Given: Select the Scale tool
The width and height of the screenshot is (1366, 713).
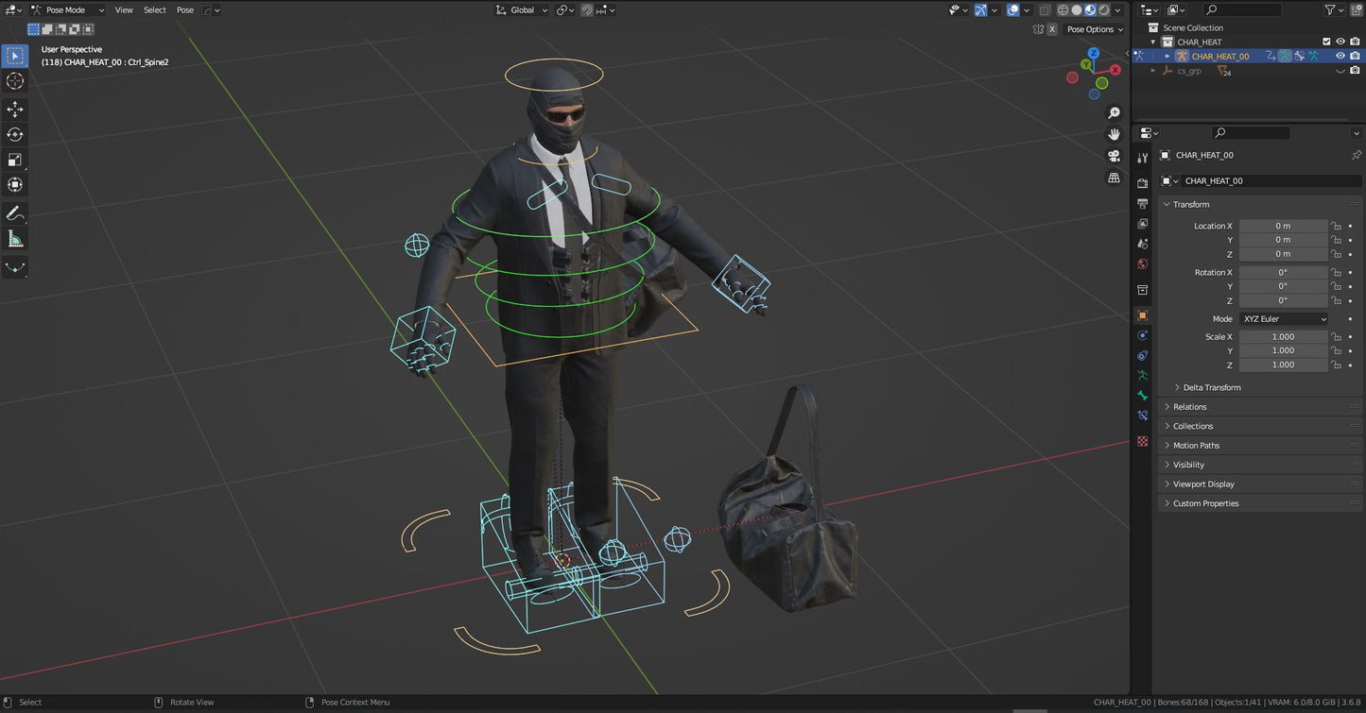Looking at the screenshot, I should [x=15, y=159].
